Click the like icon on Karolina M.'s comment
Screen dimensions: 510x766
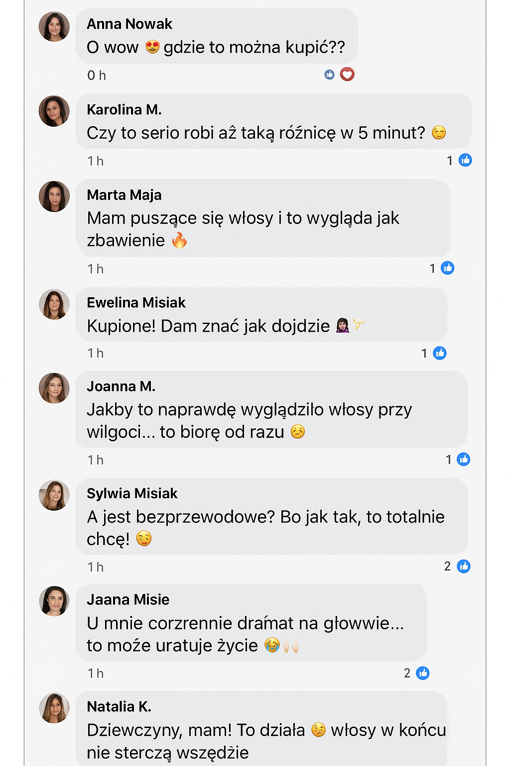click(465, 160)
